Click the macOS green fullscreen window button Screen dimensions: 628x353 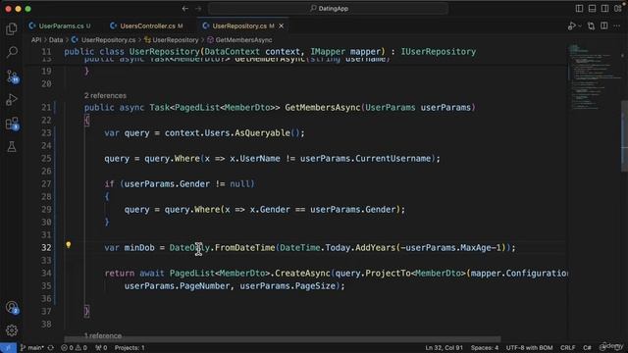[x=27, y=9]
